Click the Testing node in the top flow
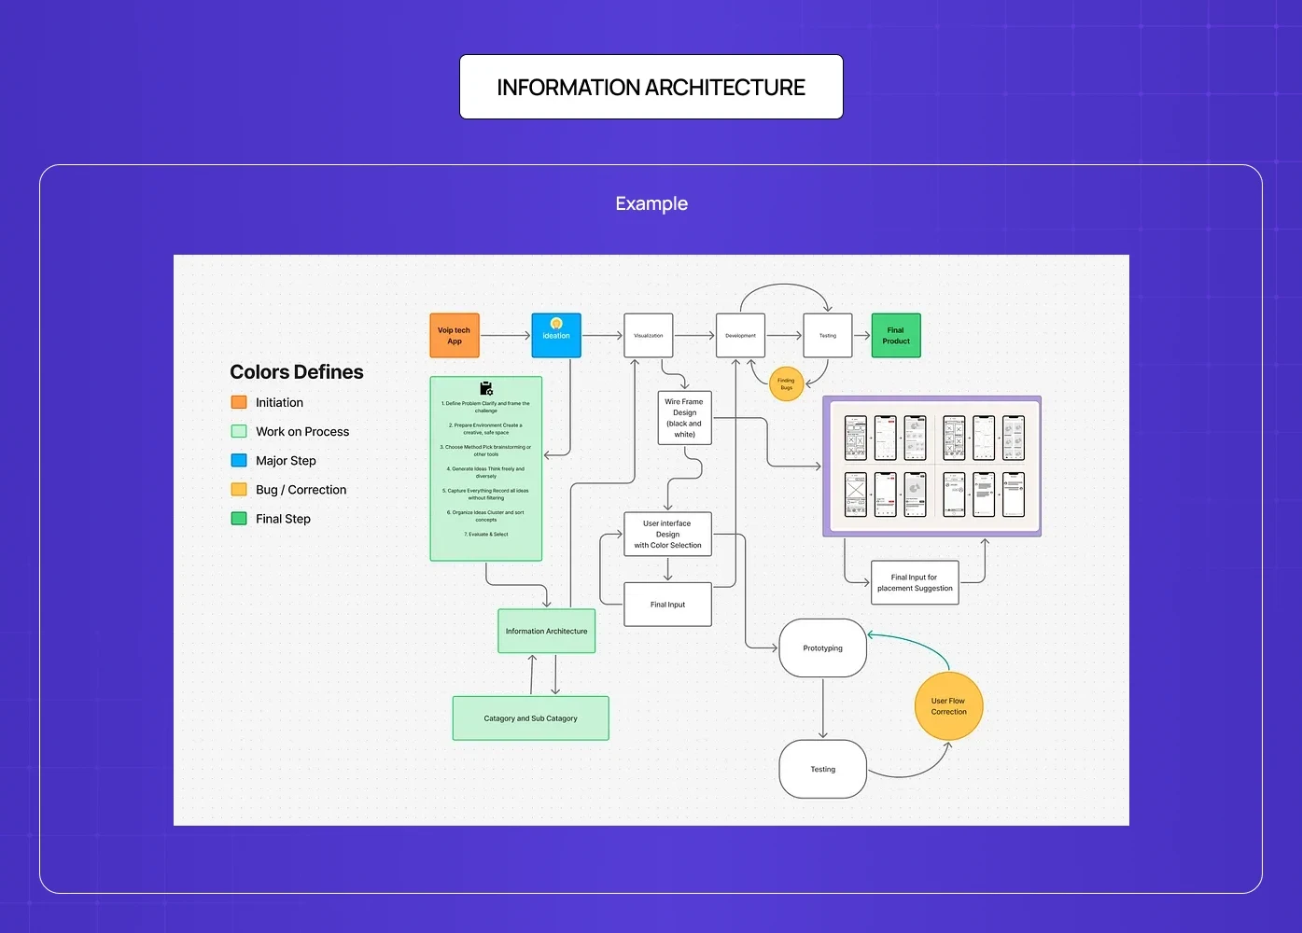 (x=827, y=335)
